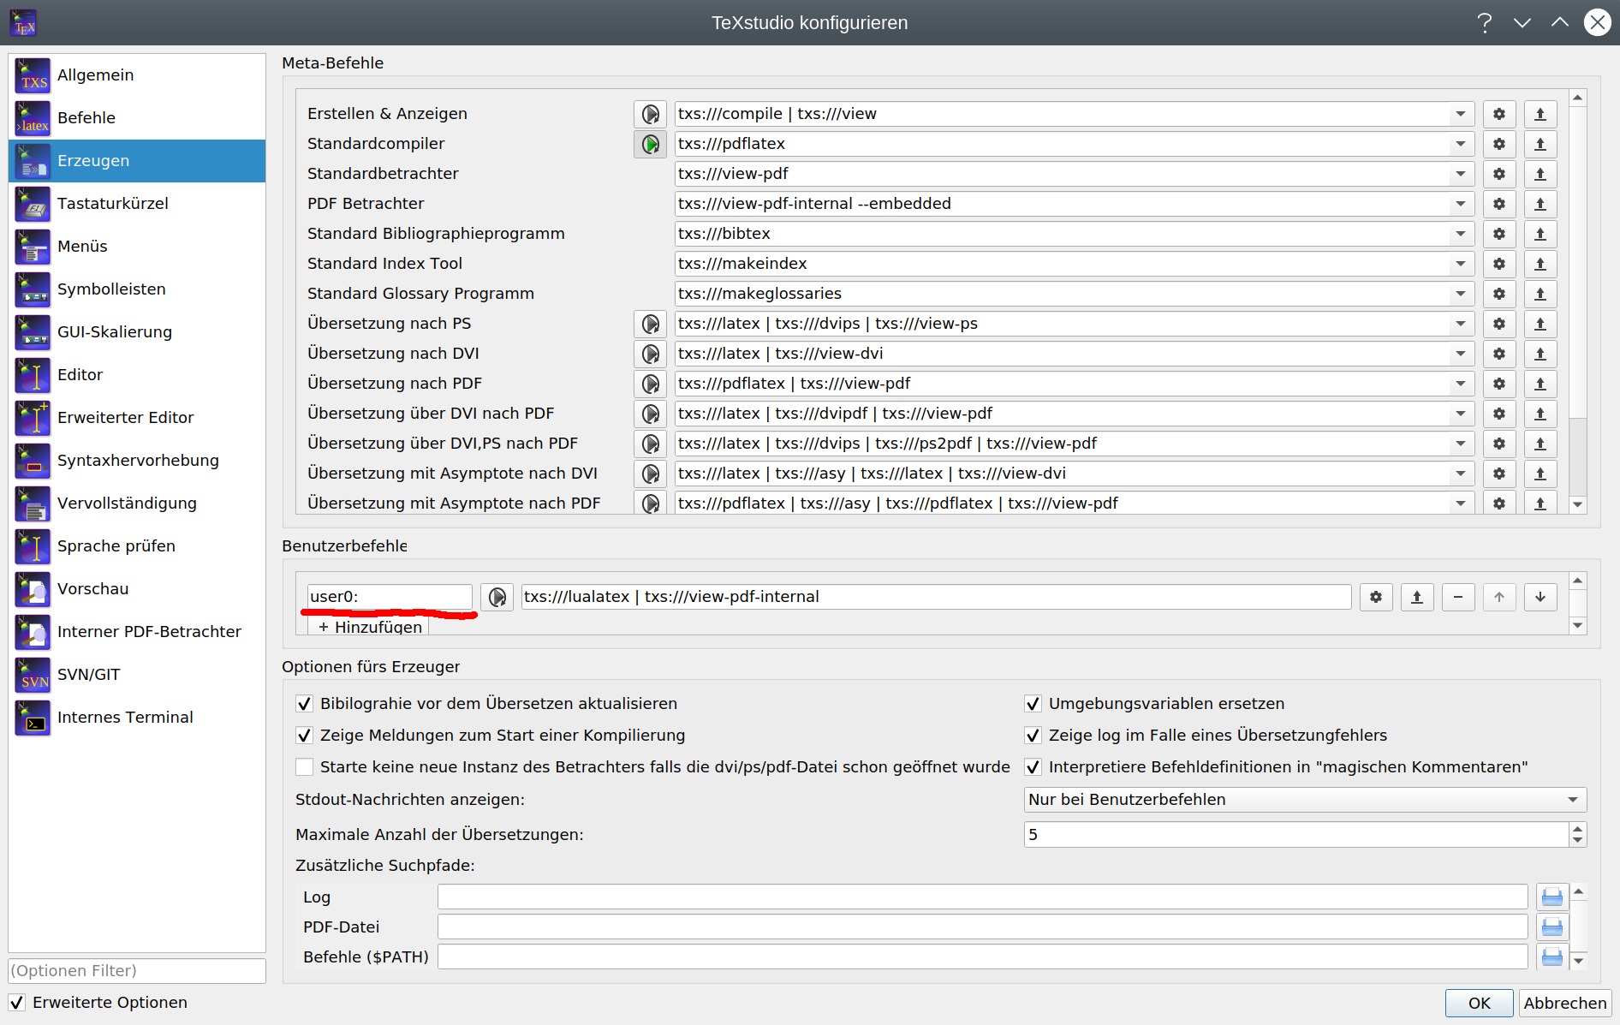Enable Starte keine neue Instanz des Betrachters
Viewport: 1620px width, 1025px height.
(x=304, y=766)
